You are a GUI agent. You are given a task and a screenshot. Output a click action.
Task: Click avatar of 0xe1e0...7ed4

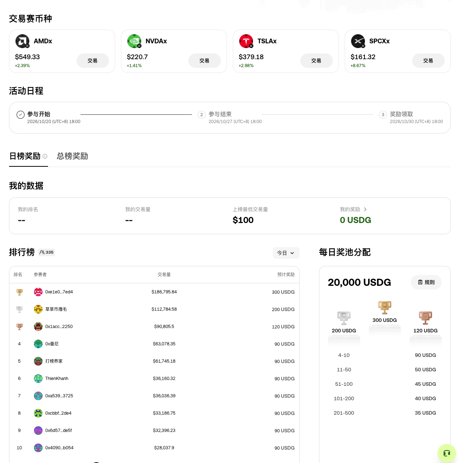coord(38,292)
